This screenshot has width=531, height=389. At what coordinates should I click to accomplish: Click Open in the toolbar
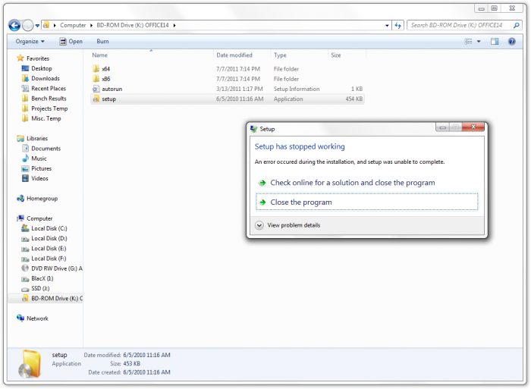[x=71, y=41]
